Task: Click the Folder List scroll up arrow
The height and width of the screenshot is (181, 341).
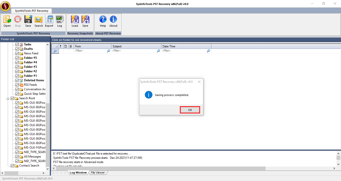Action: coord(47,44)
